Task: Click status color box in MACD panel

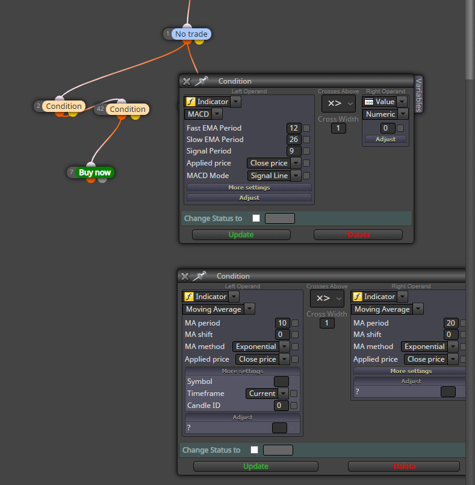Action: 280,218
